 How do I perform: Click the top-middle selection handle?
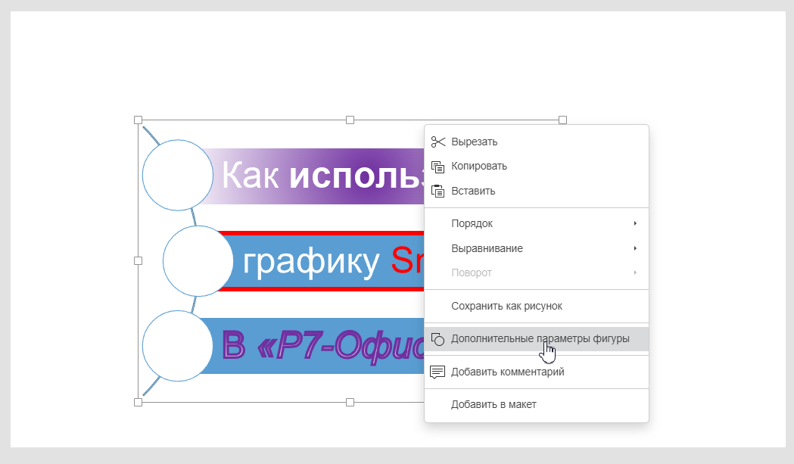click(x=350, y=120)
